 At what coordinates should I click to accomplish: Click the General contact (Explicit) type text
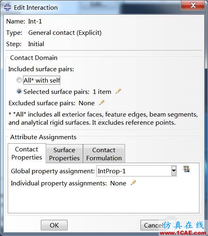tap(65, 33)
